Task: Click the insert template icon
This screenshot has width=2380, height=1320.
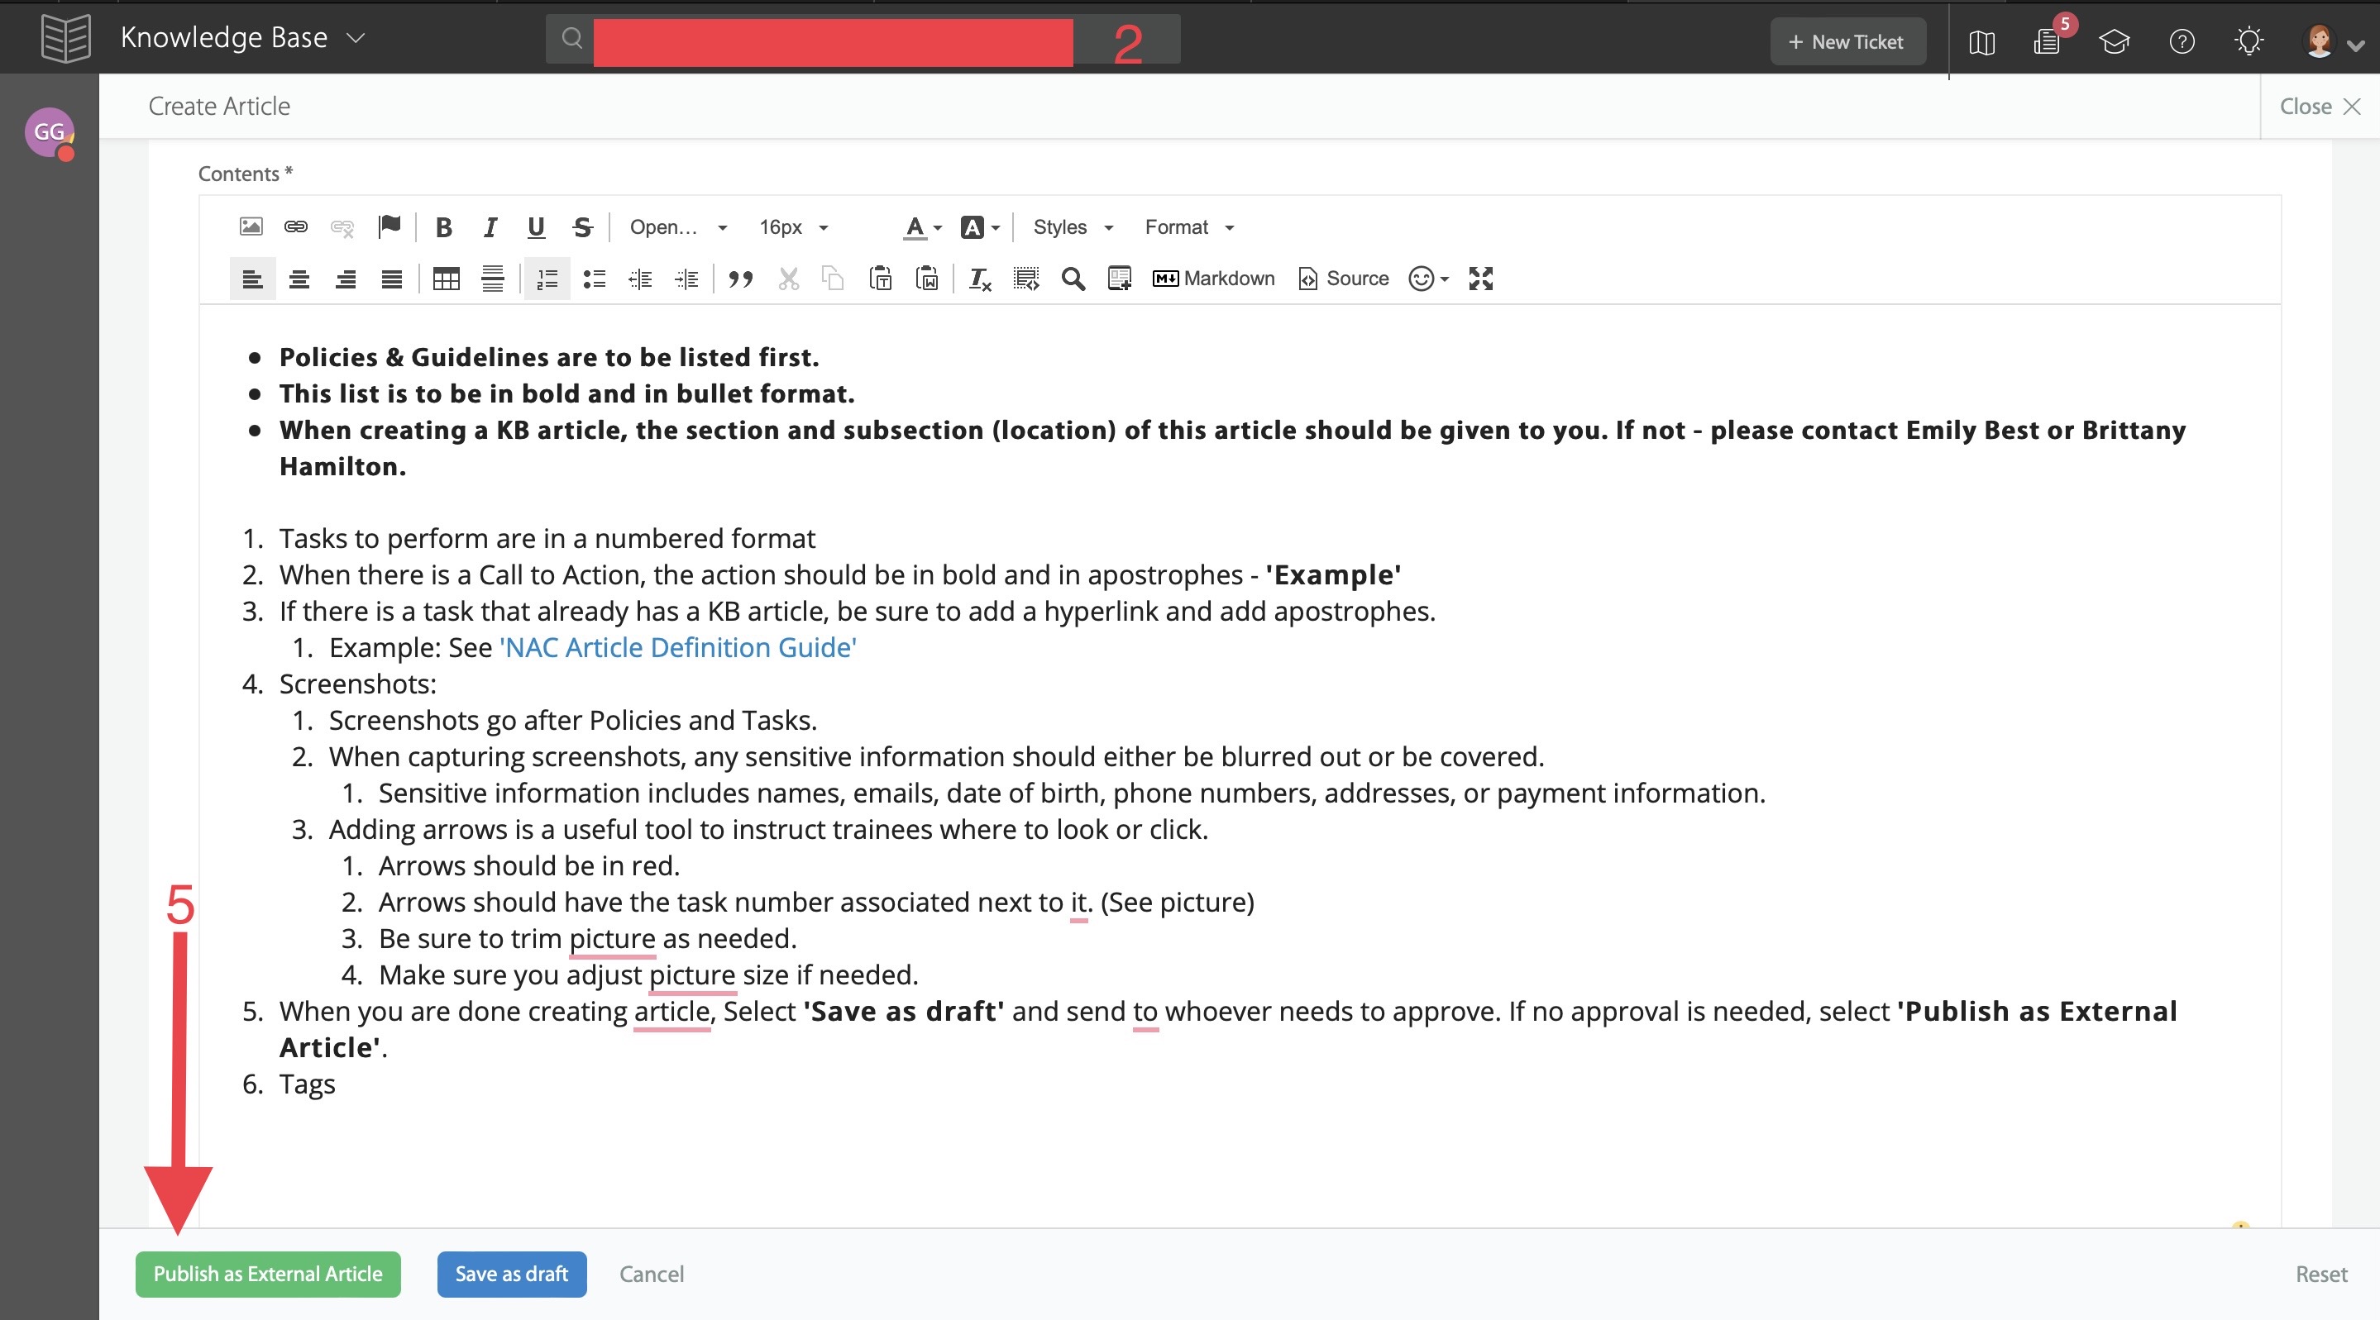Action: 1119,279
